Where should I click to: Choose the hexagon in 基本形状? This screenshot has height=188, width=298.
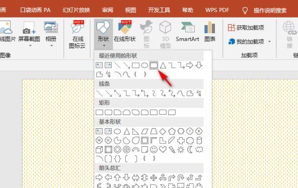click(x=181, y=131)
